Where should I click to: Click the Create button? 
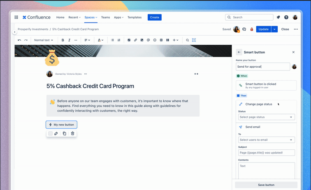[x=155, y=17]
